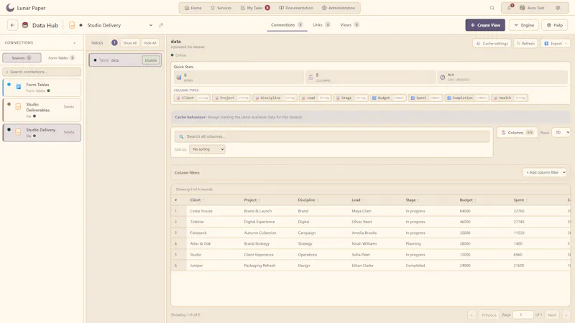This screenshot has width=575, height=323.
Task: Switch to the Views tab
Action: 349,25
